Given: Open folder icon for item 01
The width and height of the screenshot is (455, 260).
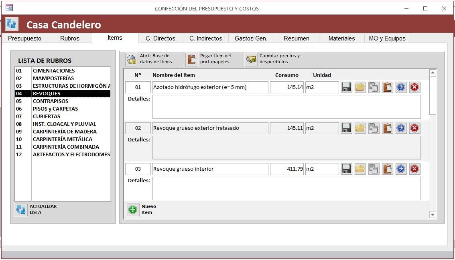Looking at the screenshot, I should (360, 87).
